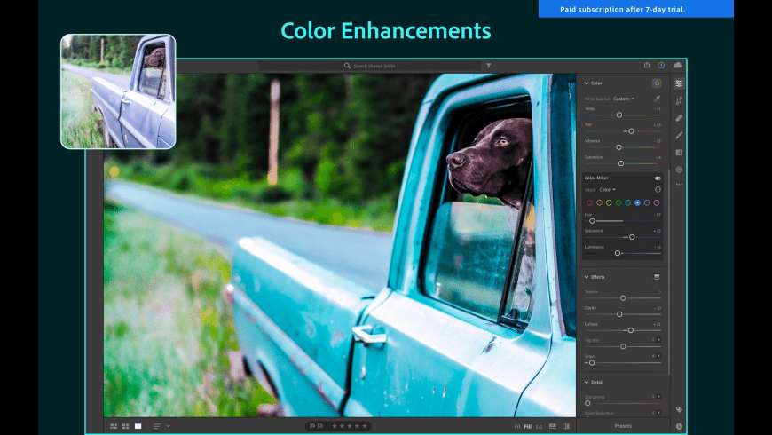Open the sort order lines icon
This screenshot has width=772, height=435.
click(157, 426)
